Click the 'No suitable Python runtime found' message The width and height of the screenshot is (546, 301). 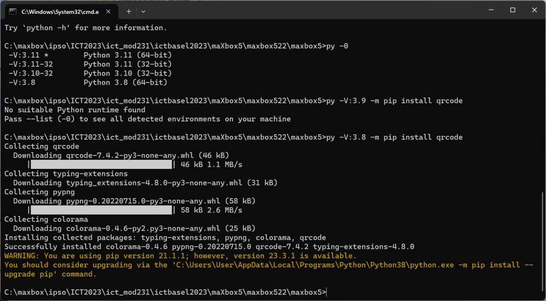point(75,110)
